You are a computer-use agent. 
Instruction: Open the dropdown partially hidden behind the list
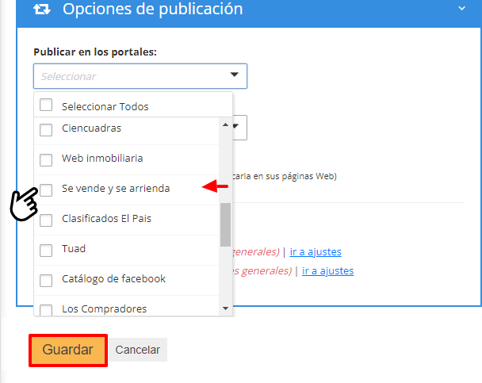[x=239, y=128]
